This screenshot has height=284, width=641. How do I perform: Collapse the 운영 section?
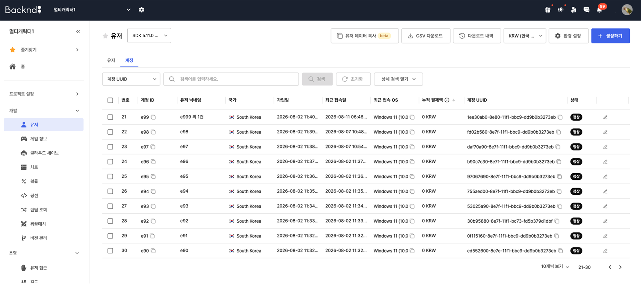(x=44, y=253)
